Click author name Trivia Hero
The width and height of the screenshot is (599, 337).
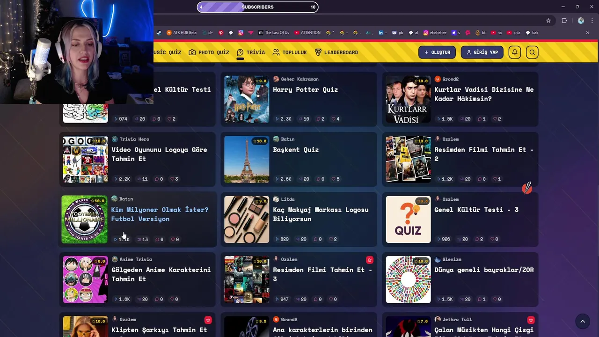click(x=134, y=139)
